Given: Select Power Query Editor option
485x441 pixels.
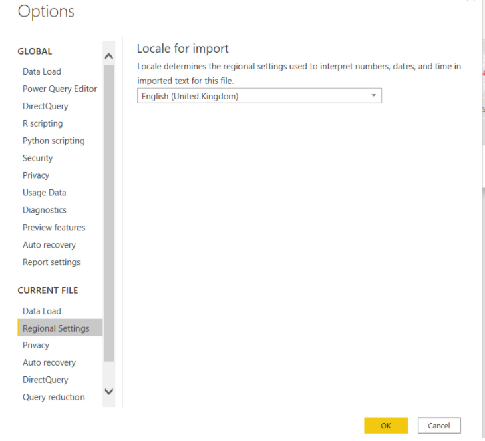Looking at the screenshot, I should click(x=59, y=89).
